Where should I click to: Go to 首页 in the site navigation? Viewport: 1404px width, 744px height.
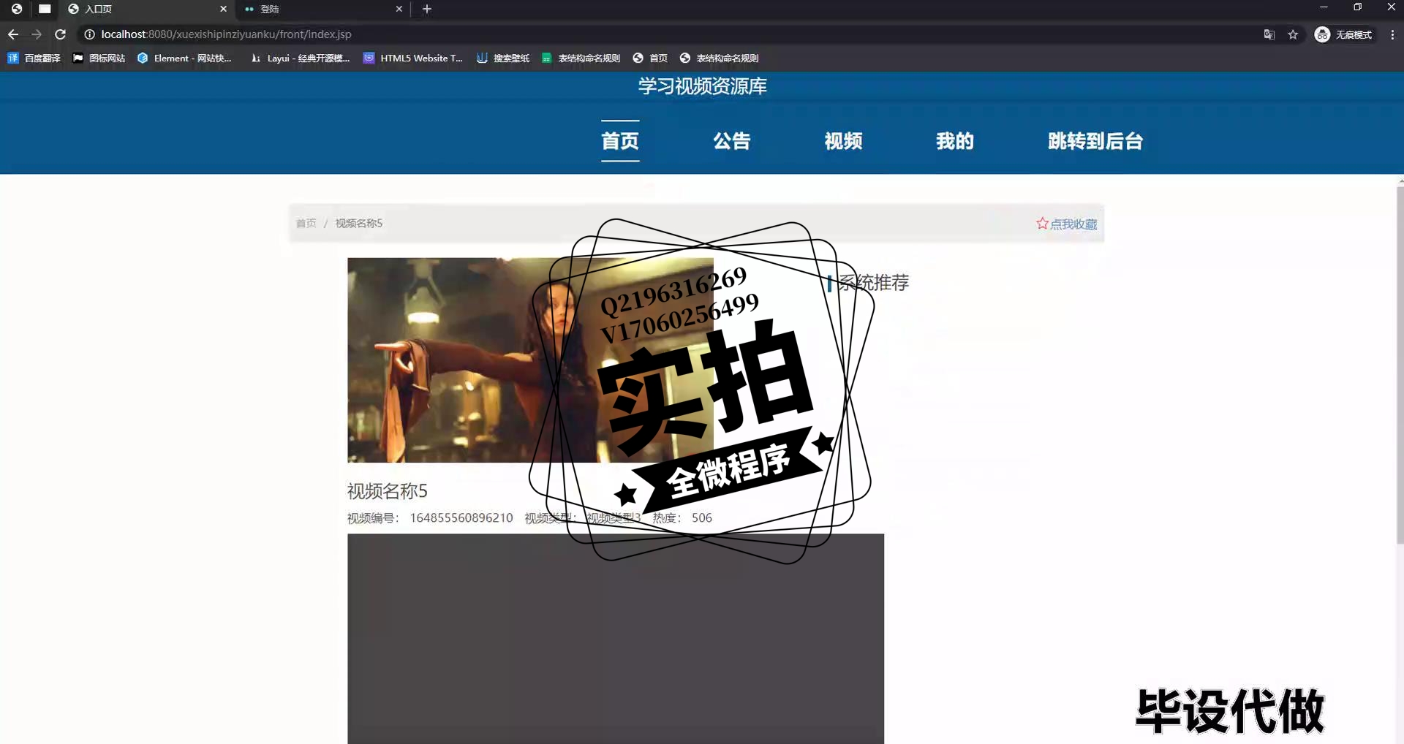[x=620, y=141]
